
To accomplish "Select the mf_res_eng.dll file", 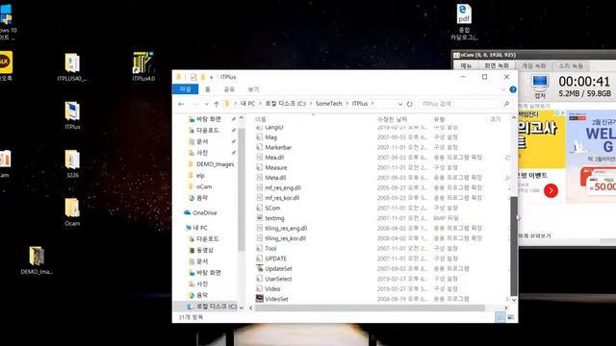I will 283,188.
